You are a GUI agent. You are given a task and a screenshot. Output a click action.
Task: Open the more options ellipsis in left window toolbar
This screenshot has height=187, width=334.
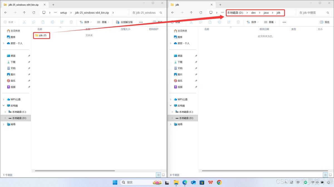coord(141,22)
